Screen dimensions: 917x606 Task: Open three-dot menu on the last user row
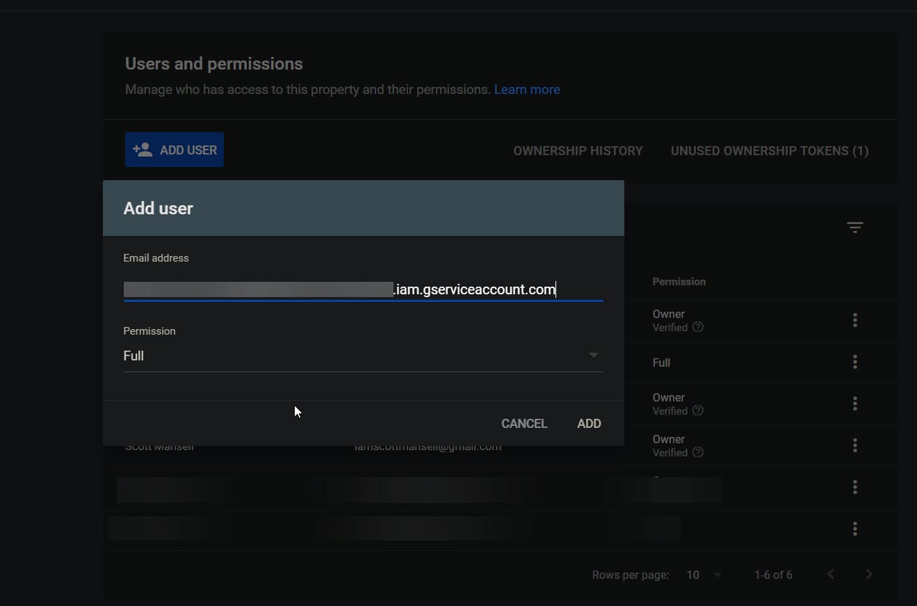click(x=854, y=529)
